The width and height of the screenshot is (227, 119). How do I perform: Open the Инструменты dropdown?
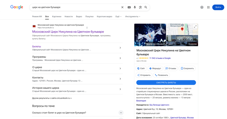pos(133,17)
